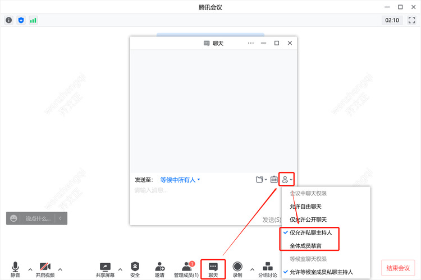The image size is (421, 280).
Task: Open the 等候中所有人 recipient dropdown
Action: pos(180,180)
